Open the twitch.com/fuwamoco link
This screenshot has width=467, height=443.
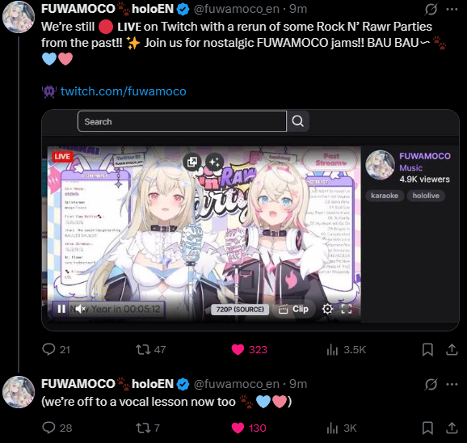click(x=124, y=91)
